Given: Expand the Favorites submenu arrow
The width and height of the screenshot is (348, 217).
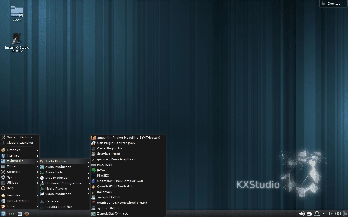Looking at the screenshot, I should (x=37, y=196).
